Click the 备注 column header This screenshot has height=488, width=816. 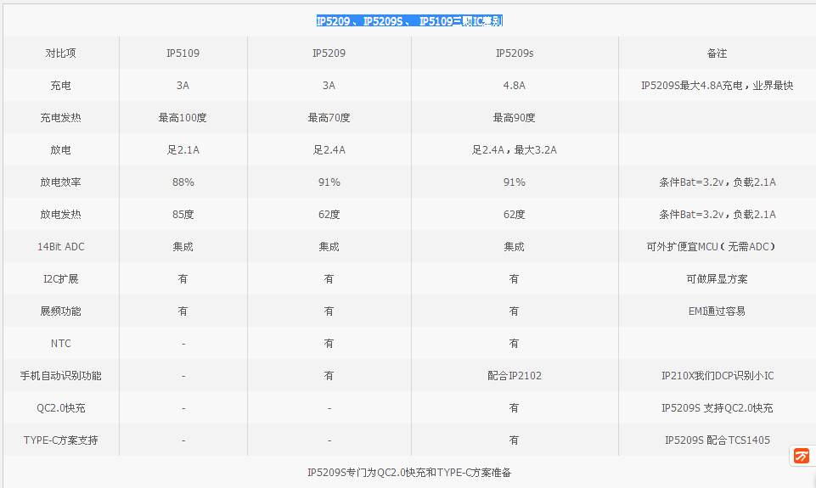coord(717,53)
